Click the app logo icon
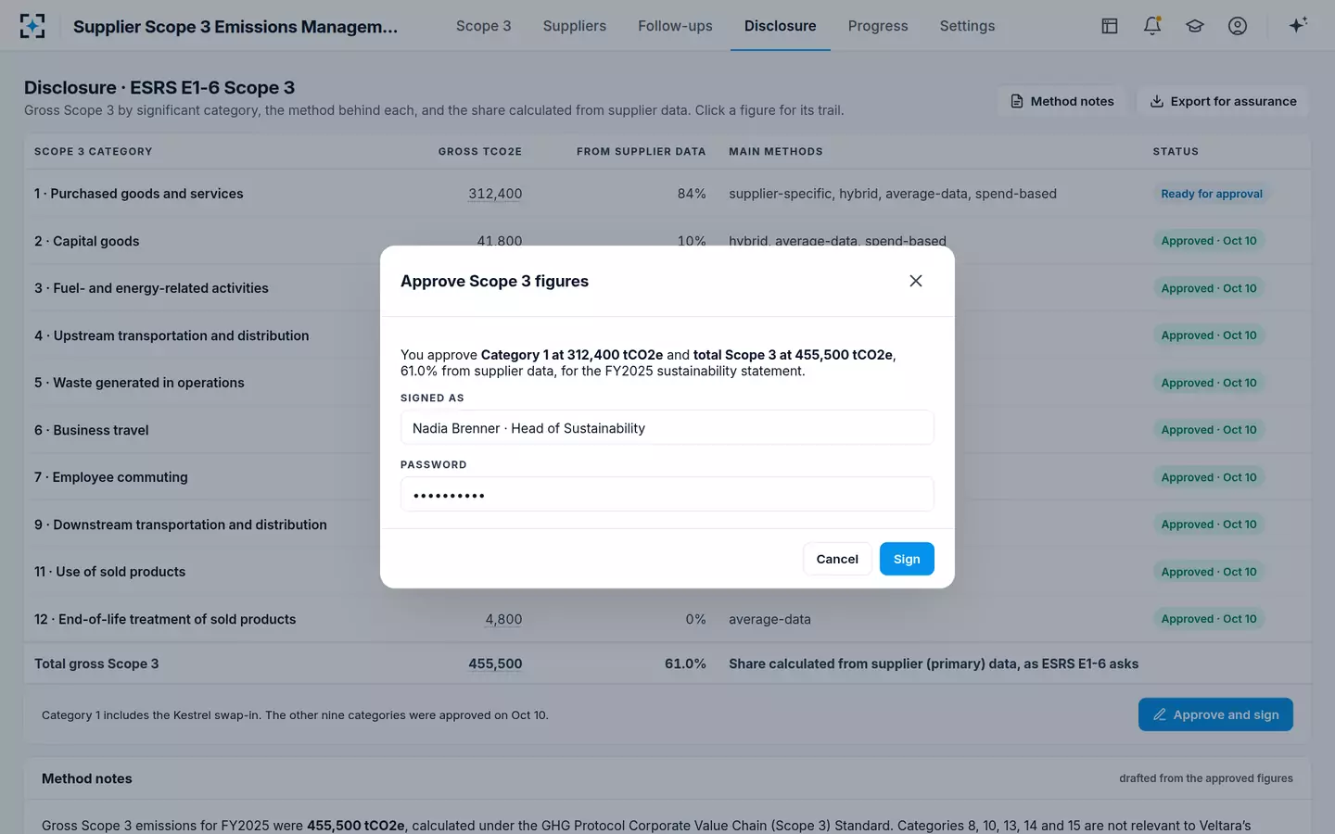This screenshot has width=1335, height=834. pyautogui.click(x=32, y=26)
